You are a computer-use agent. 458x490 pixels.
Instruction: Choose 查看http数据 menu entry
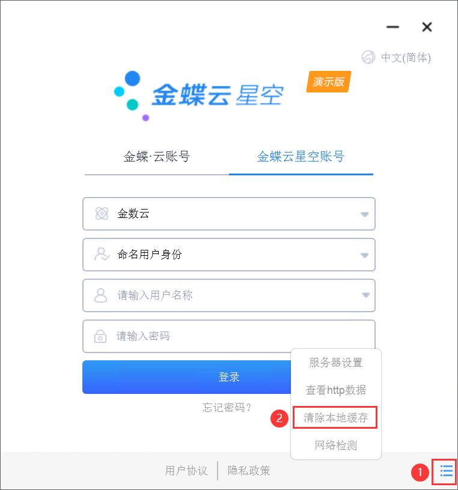[335, 390]
